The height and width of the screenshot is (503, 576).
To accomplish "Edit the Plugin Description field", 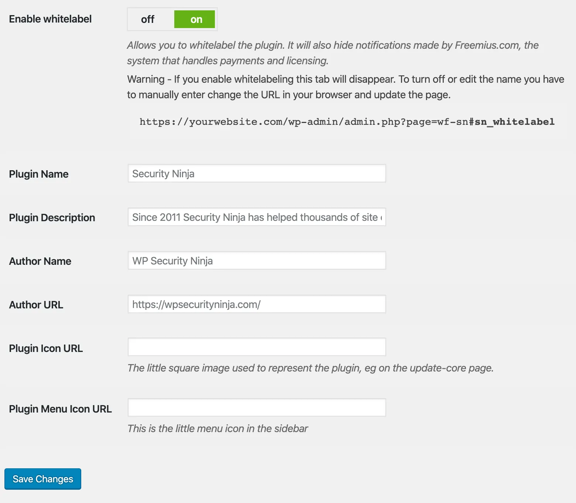I will (257, 217).
